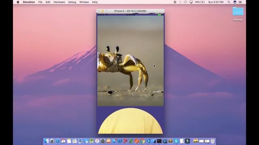Screen dimensions: 259x145
Task: Open the Debug menu
Action: click(72, 2)
